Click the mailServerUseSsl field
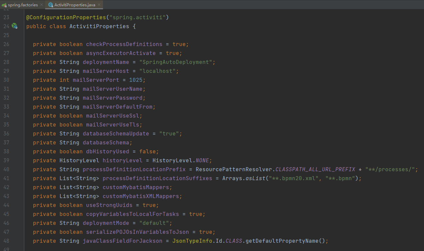The image size is (424, 251). pyautogui.click(x=113, y=116)
